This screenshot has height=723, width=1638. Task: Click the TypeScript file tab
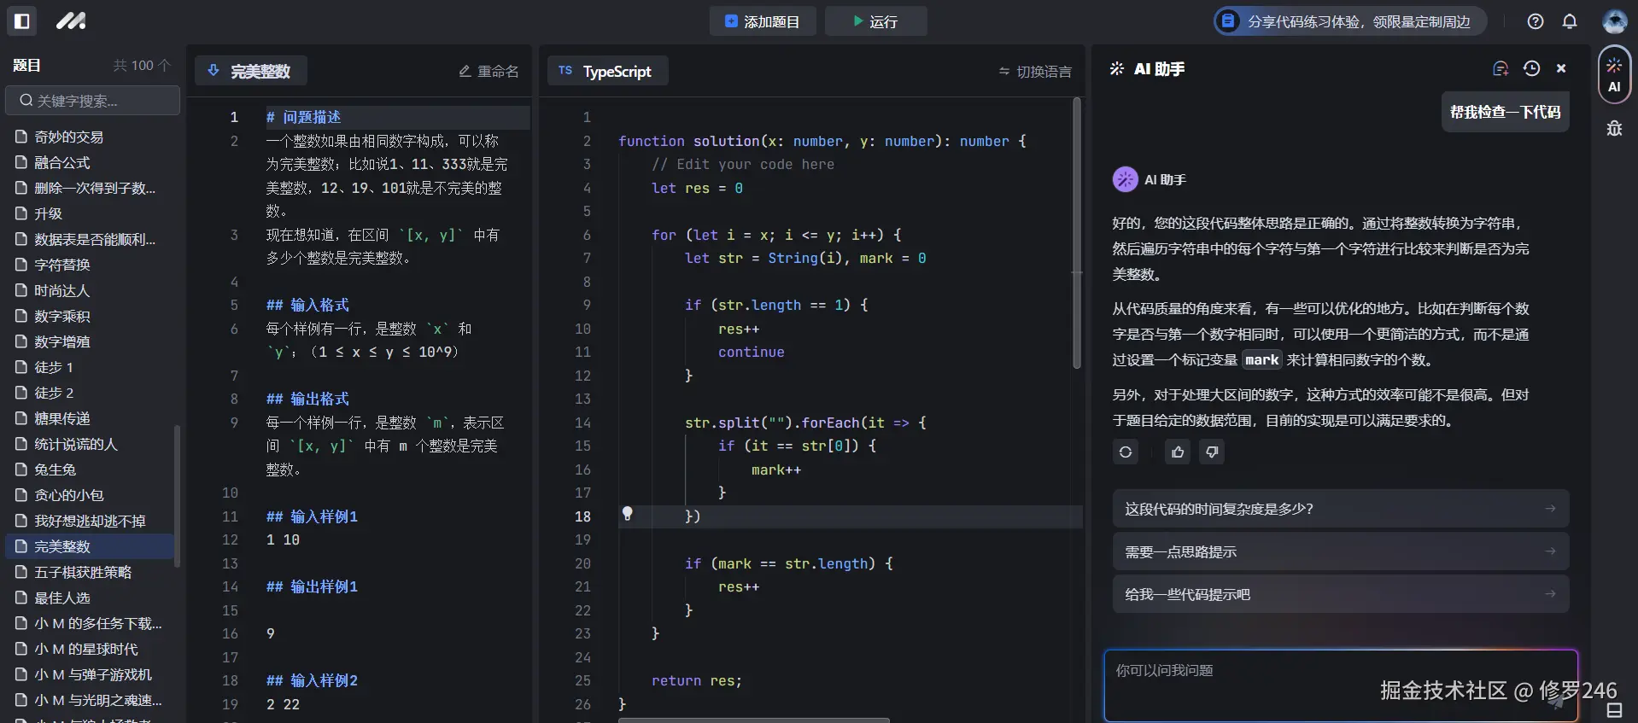tap(607, 72)
